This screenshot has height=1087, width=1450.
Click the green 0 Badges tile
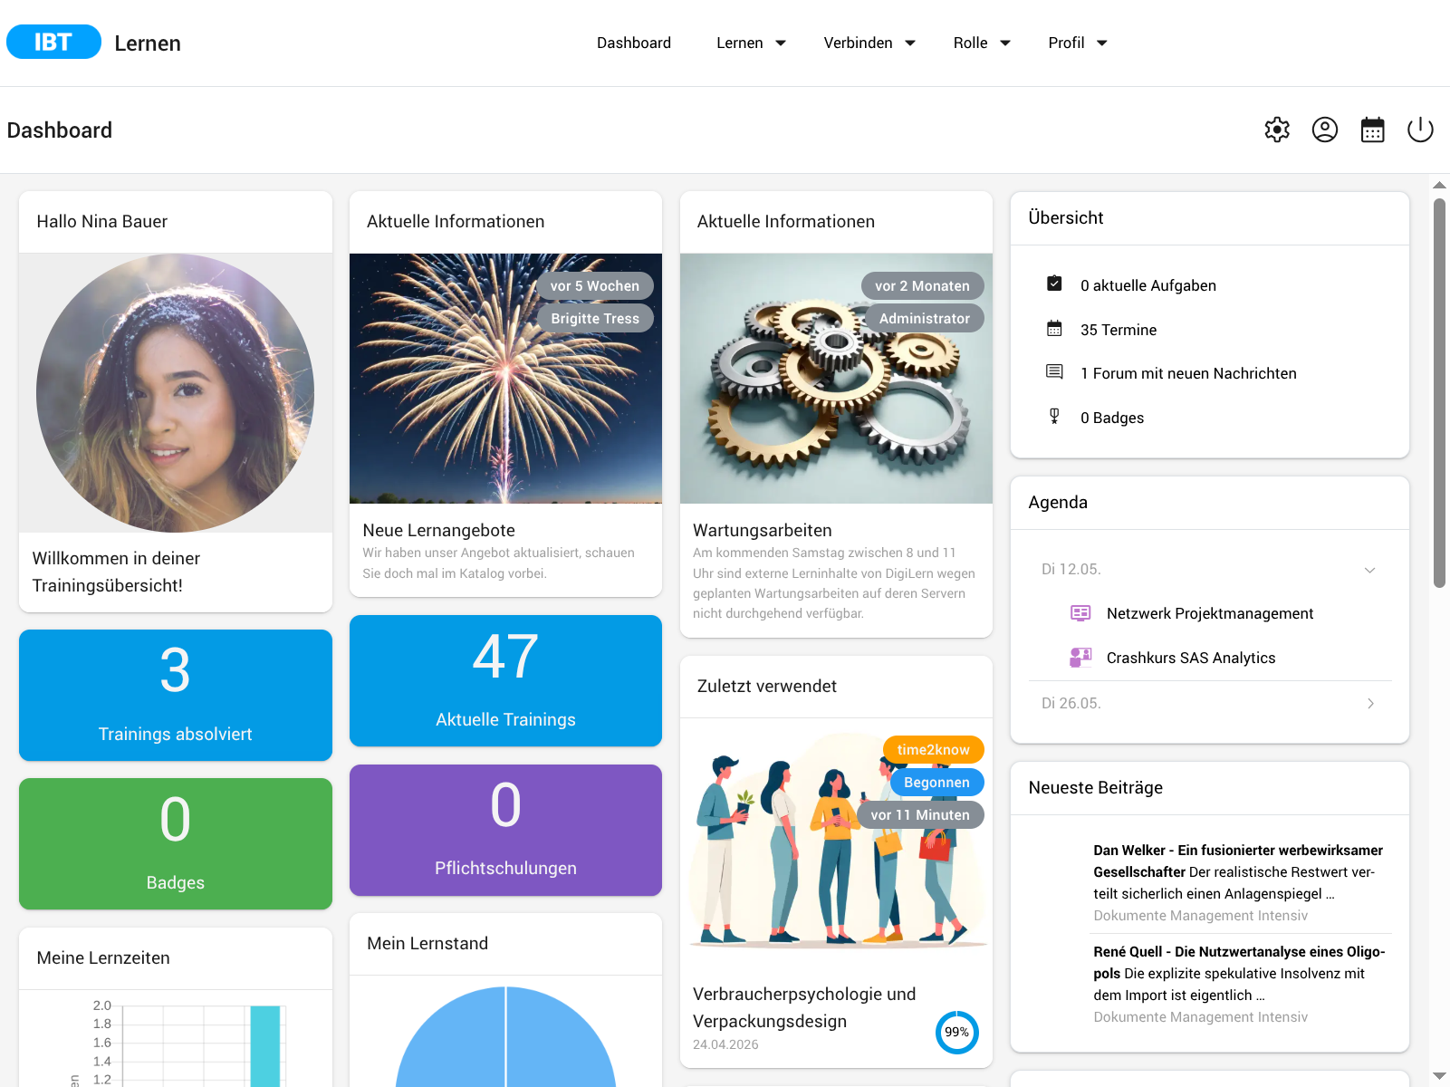[176, 843]
